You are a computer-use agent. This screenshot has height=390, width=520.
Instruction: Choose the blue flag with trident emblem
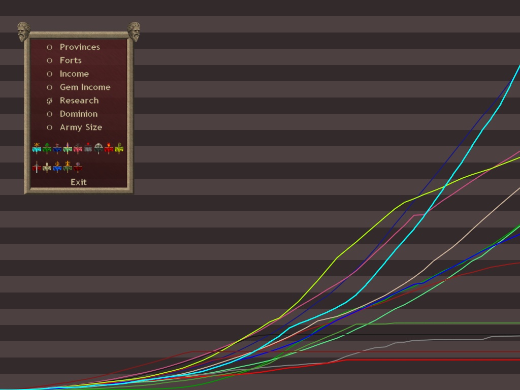(x=57, y=167)
